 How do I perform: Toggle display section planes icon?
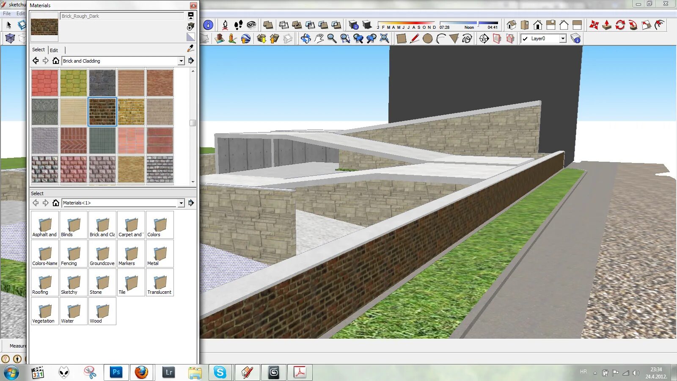(x=497, y=39)
